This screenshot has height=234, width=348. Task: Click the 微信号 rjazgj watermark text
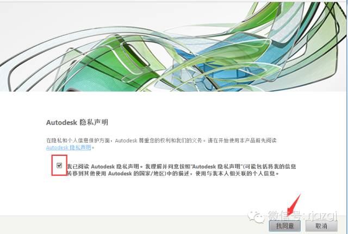tap(302, 216)
